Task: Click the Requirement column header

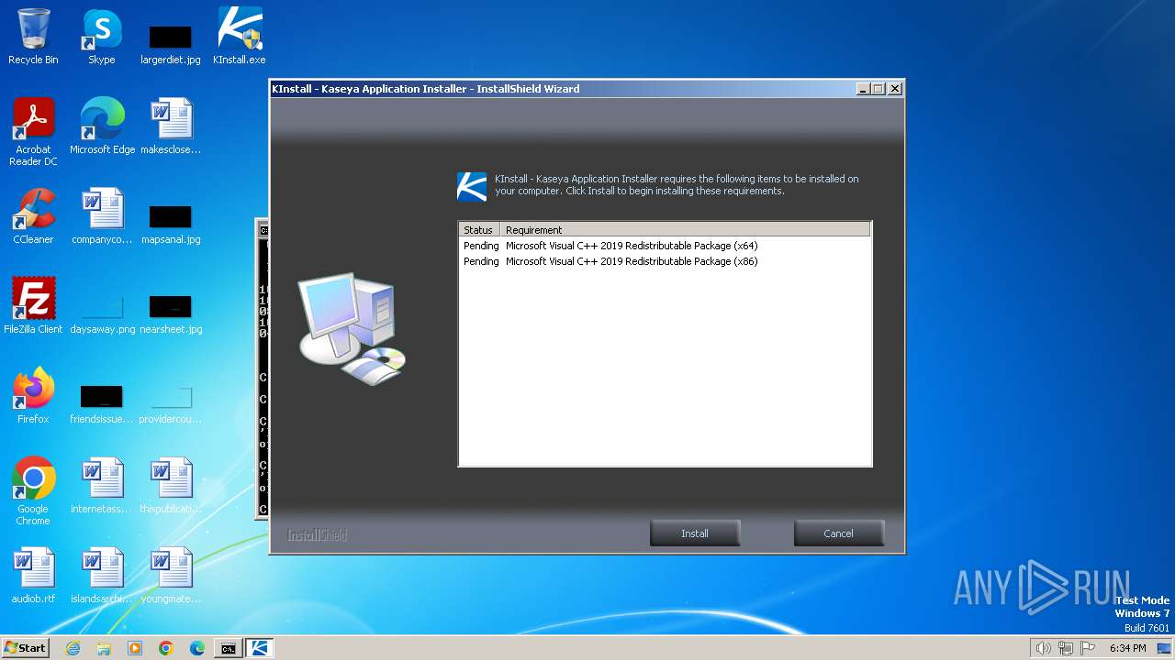Action: (685, 230)
